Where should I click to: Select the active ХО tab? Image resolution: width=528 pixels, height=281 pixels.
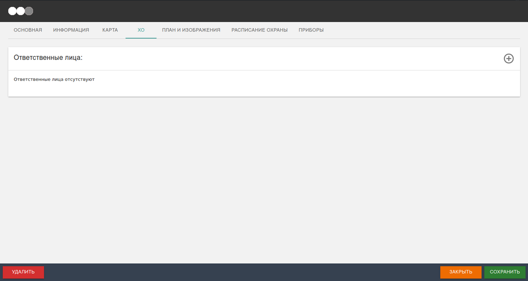click(141, 30)
